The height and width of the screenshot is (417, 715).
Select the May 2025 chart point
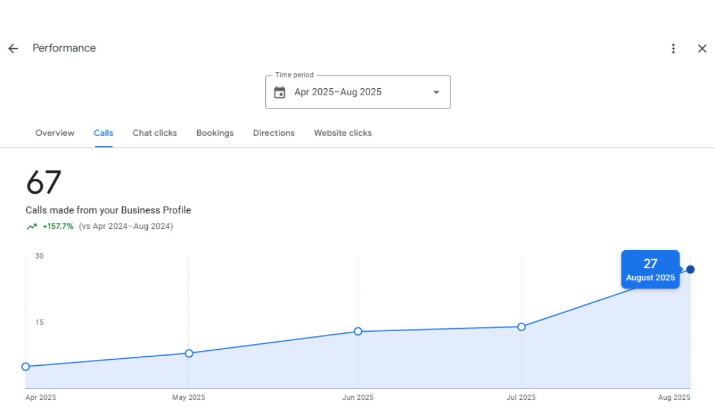189,353
